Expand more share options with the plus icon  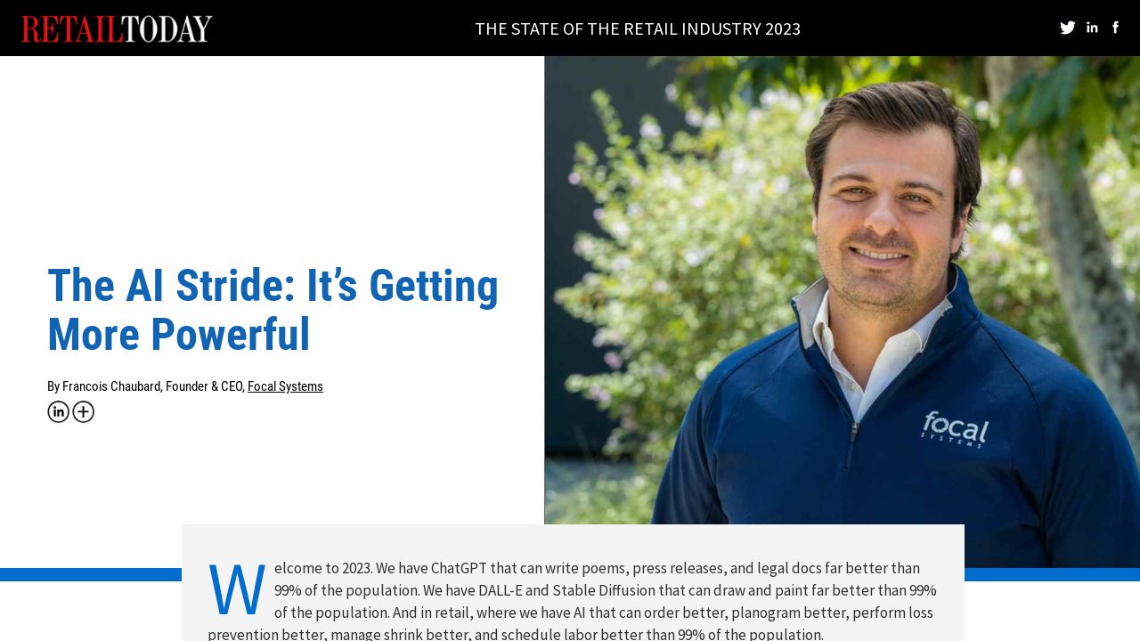(83, 411)
